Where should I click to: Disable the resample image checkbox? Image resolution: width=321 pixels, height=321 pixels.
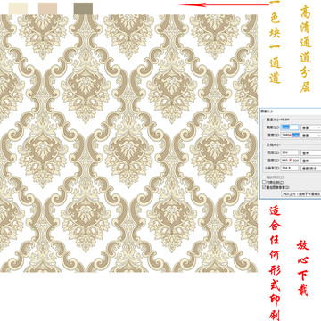[264, 187]
